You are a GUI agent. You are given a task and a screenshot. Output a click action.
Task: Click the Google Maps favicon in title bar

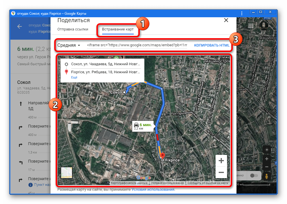coord(13,13)
